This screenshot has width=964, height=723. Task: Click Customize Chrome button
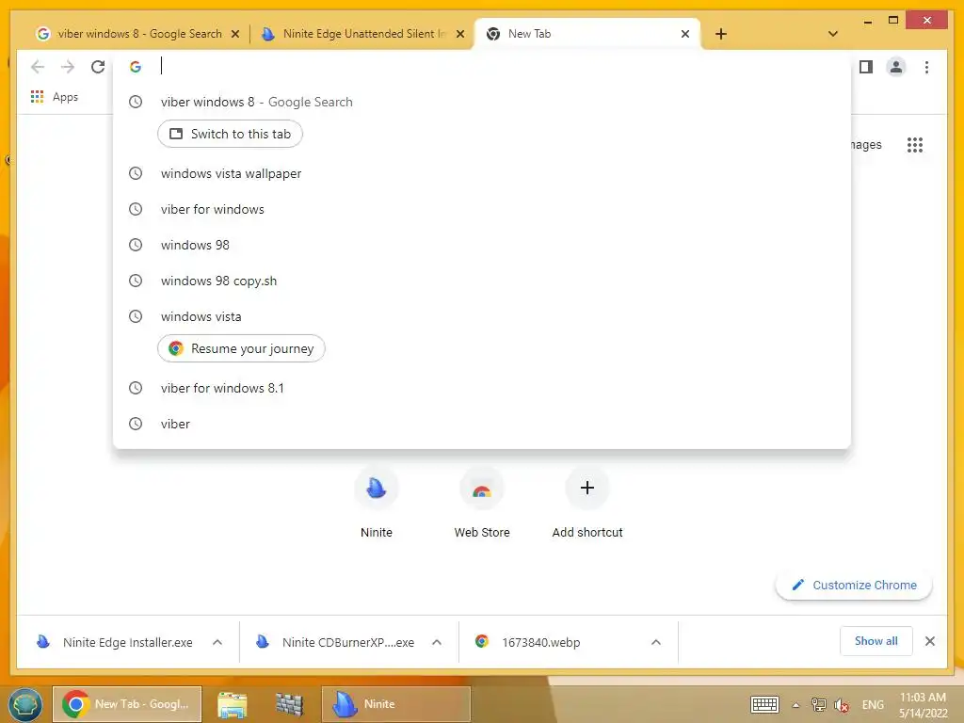coord(854,586)
